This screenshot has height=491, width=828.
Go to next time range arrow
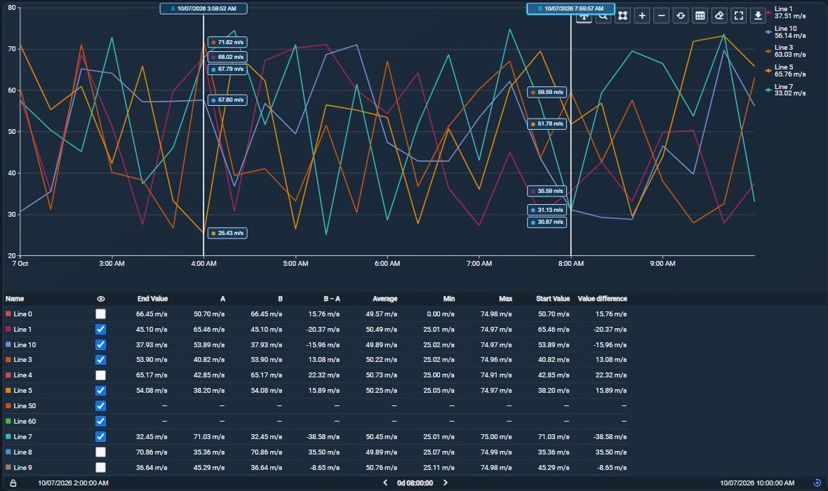445,483
